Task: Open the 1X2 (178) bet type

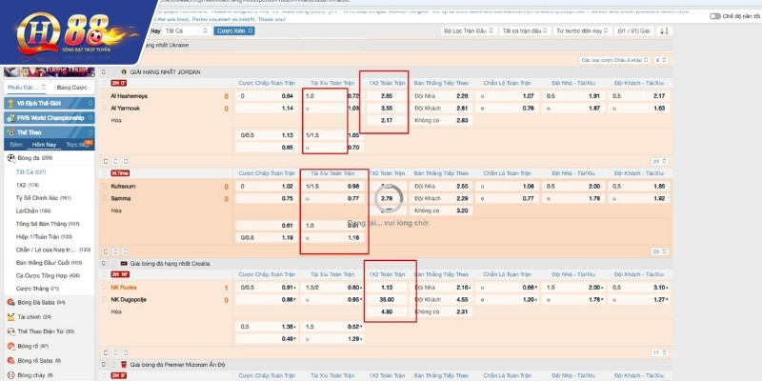Action: pos(28,185)
